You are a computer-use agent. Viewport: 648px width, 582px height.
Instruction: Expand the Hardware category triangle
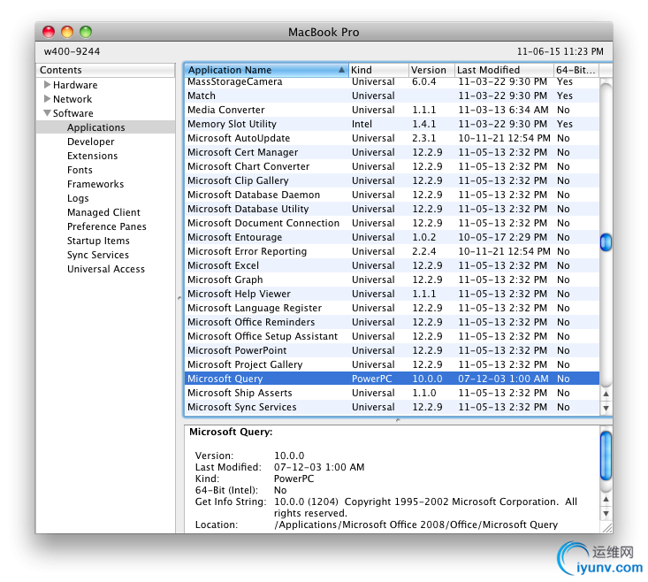tap(47, 85)
